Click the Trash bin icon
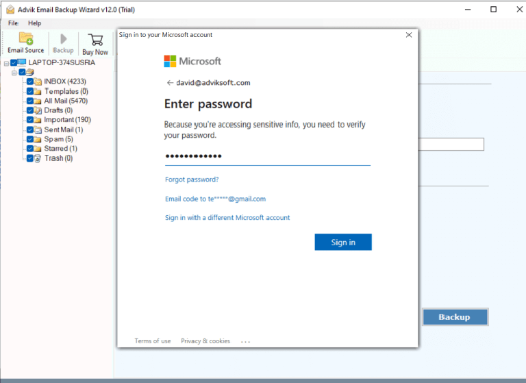The image size is (526, 383). tap(38, 158)
